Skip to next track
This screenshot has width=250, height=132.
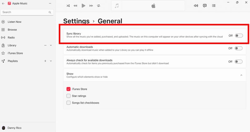tap(91, 6)
